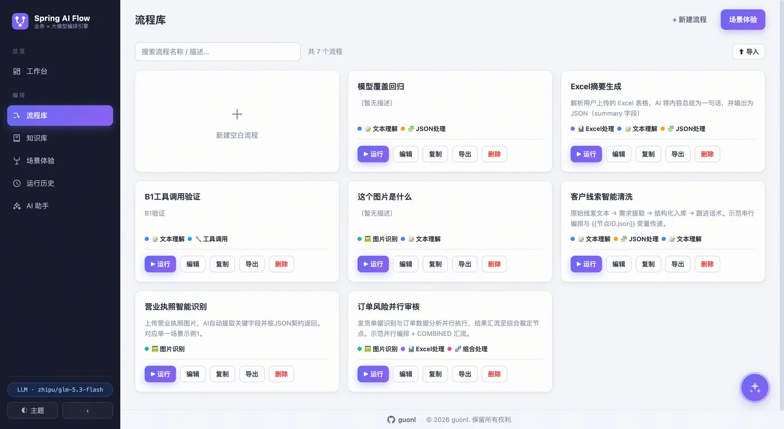Click the 流程库 page heading
This screenshot has width=784, height=429.
pyautogui.click(x=150, y=20)
